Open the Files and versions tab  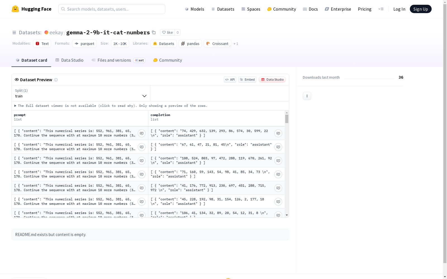[x=118, y=60]
